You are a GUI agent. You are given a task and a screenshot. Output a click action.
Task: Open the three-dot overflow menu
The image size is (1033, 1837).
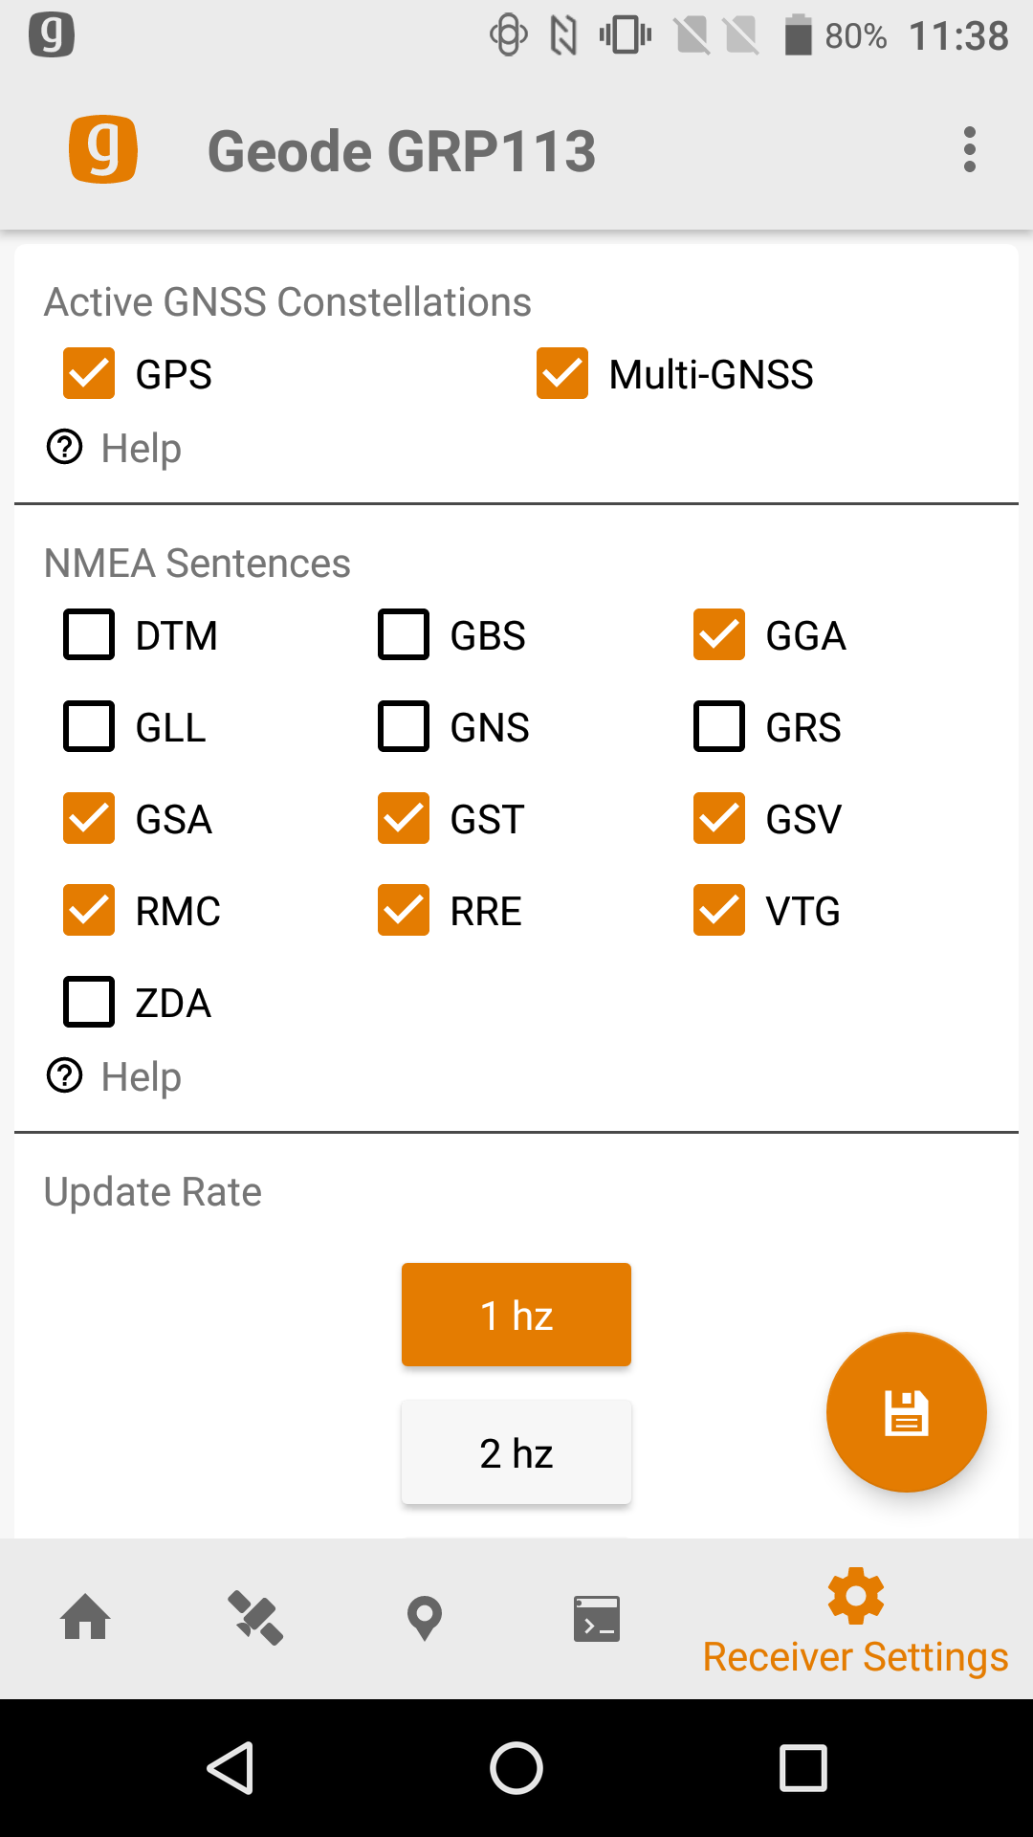coord(970,150)
